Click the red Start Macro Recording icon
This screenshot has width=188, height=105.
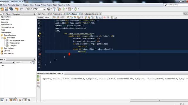105,17
